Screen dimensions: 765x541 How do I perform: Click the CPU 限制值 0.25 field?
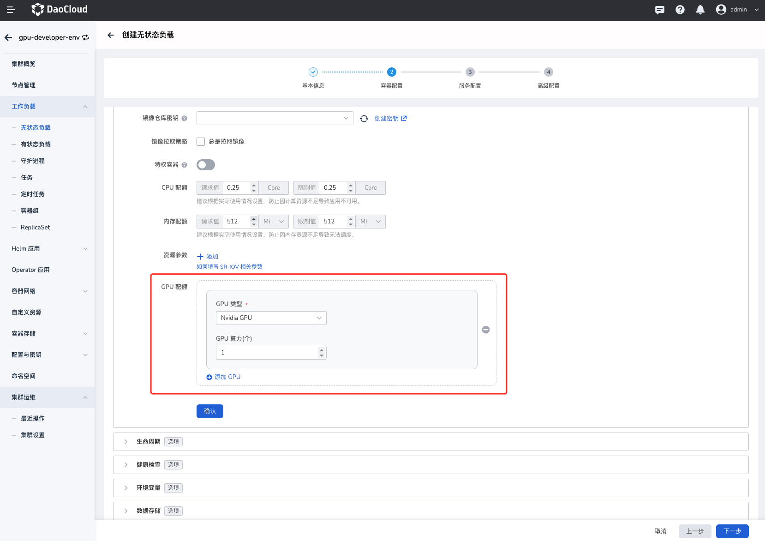tap(333, 188)
